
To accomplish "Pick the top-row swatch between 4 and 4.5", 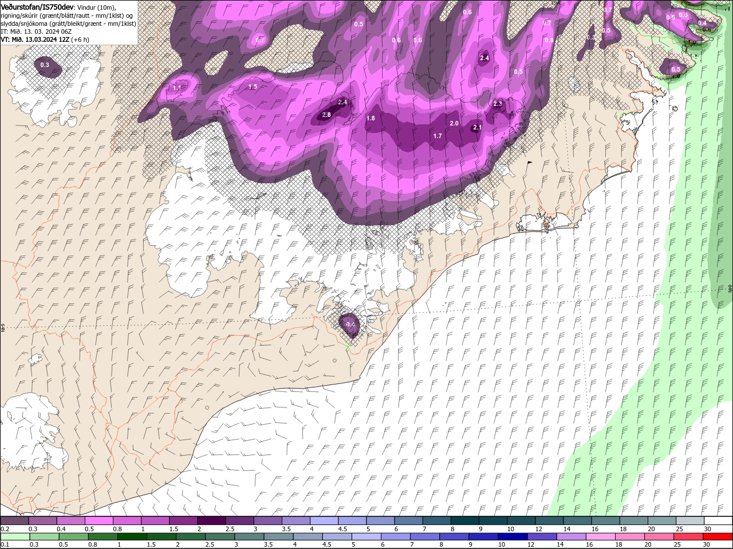I will coord(324,520).
